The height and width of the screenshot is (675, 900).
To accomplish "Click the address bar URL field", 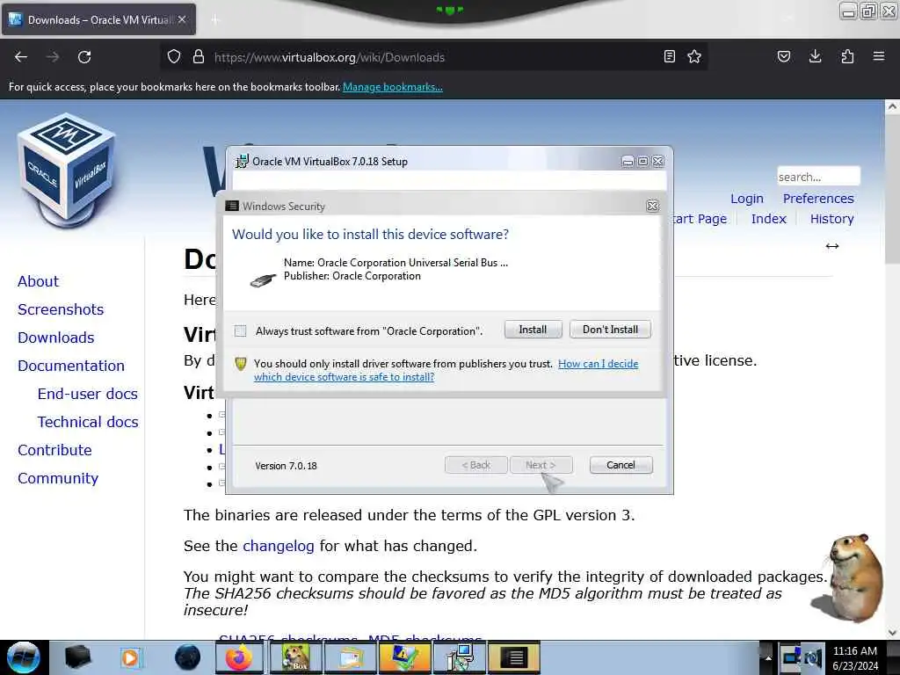I will point(436,57).
